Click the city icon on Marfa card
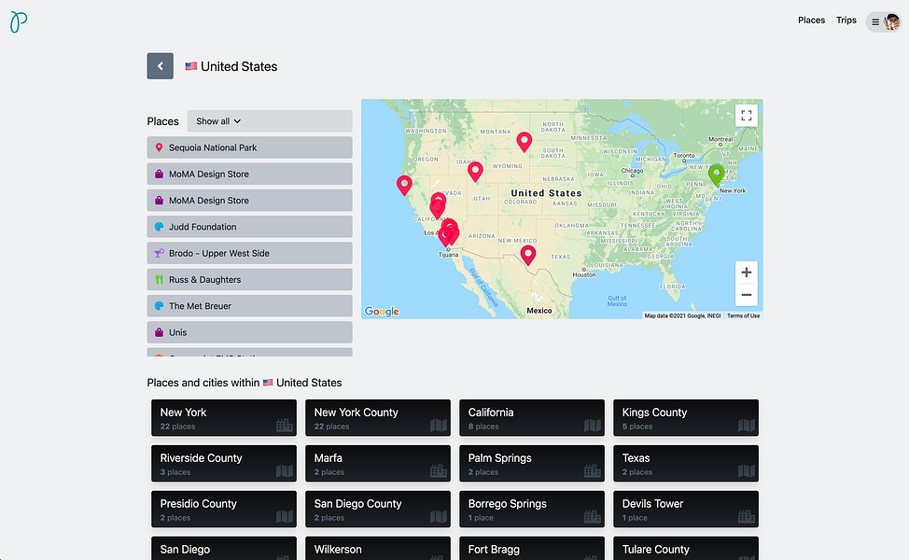Image resolution: width=909 pixels, height=560 pixels. [439, 470]
